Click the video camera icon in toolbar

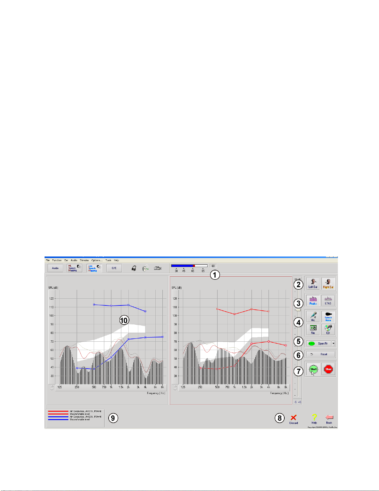[x=158, y=268]
